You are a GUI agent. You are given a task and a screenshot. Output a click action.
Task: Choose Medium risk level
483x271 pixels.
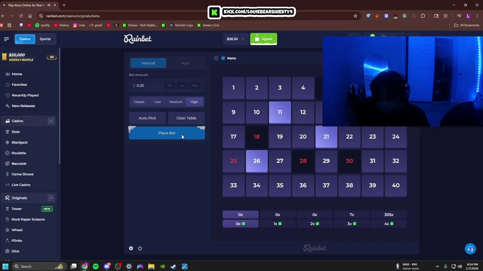(x=176, y=102)
